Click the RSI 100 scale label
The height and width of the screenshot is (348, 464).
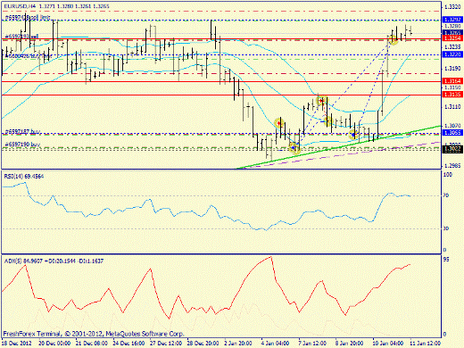click(x=448, y=175)
